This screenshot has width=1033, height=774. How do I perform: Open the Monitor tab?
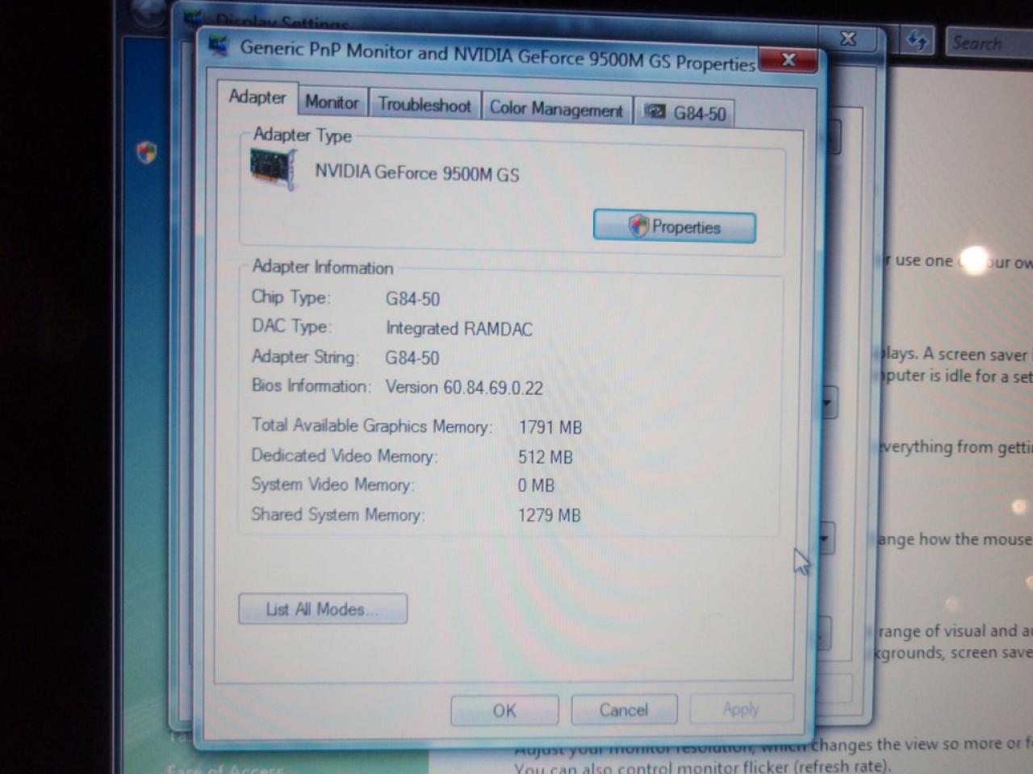point(332,103)
